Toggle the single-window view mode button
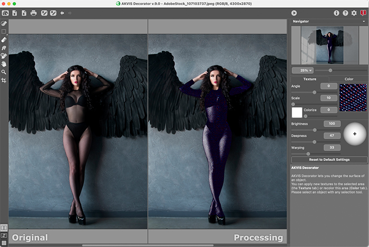This screenshot has width=369, height=247. tap(4, 243)
